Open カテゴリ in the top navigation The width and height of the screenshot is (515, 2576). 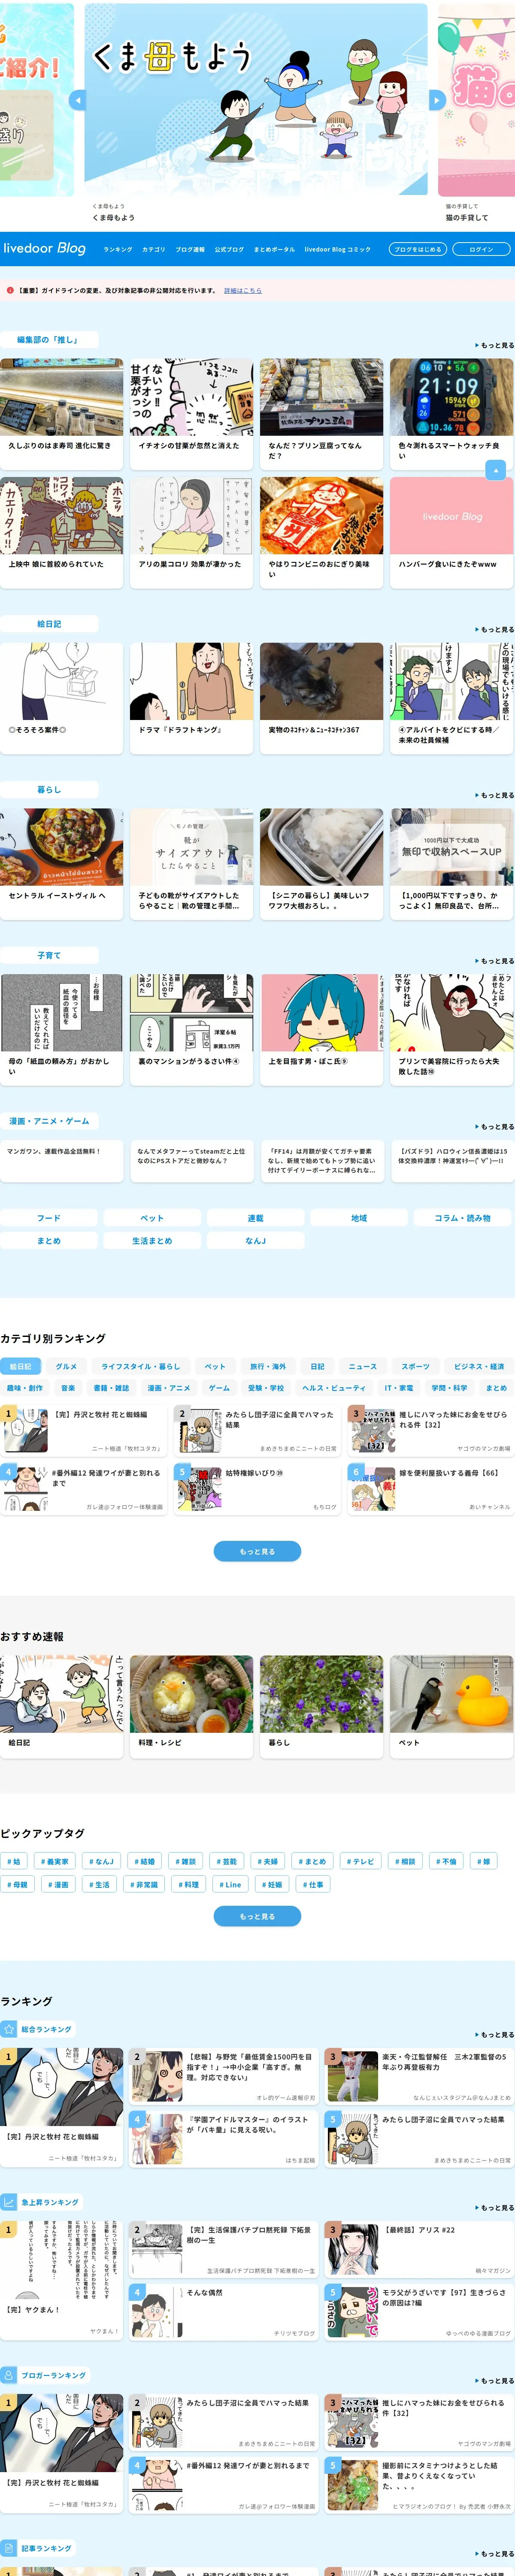pyautogui.click(x=154, y=249)
